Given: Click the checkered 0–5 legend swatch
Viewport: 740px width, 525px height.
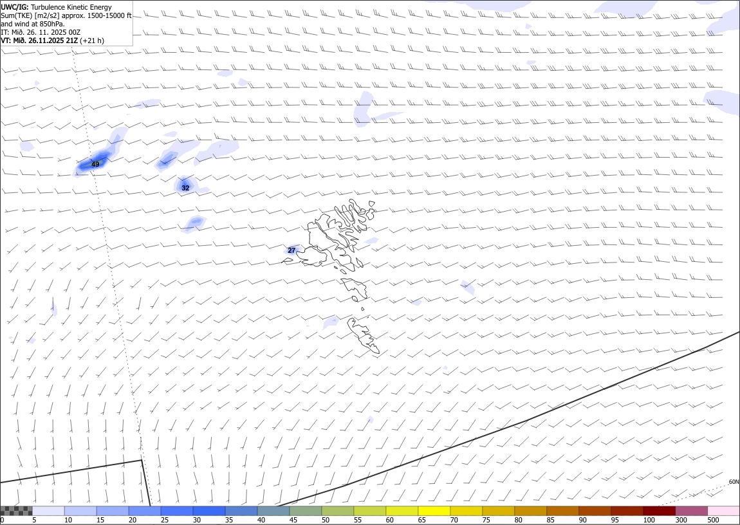Looking at the screenshot, I should tap(17, 511).
